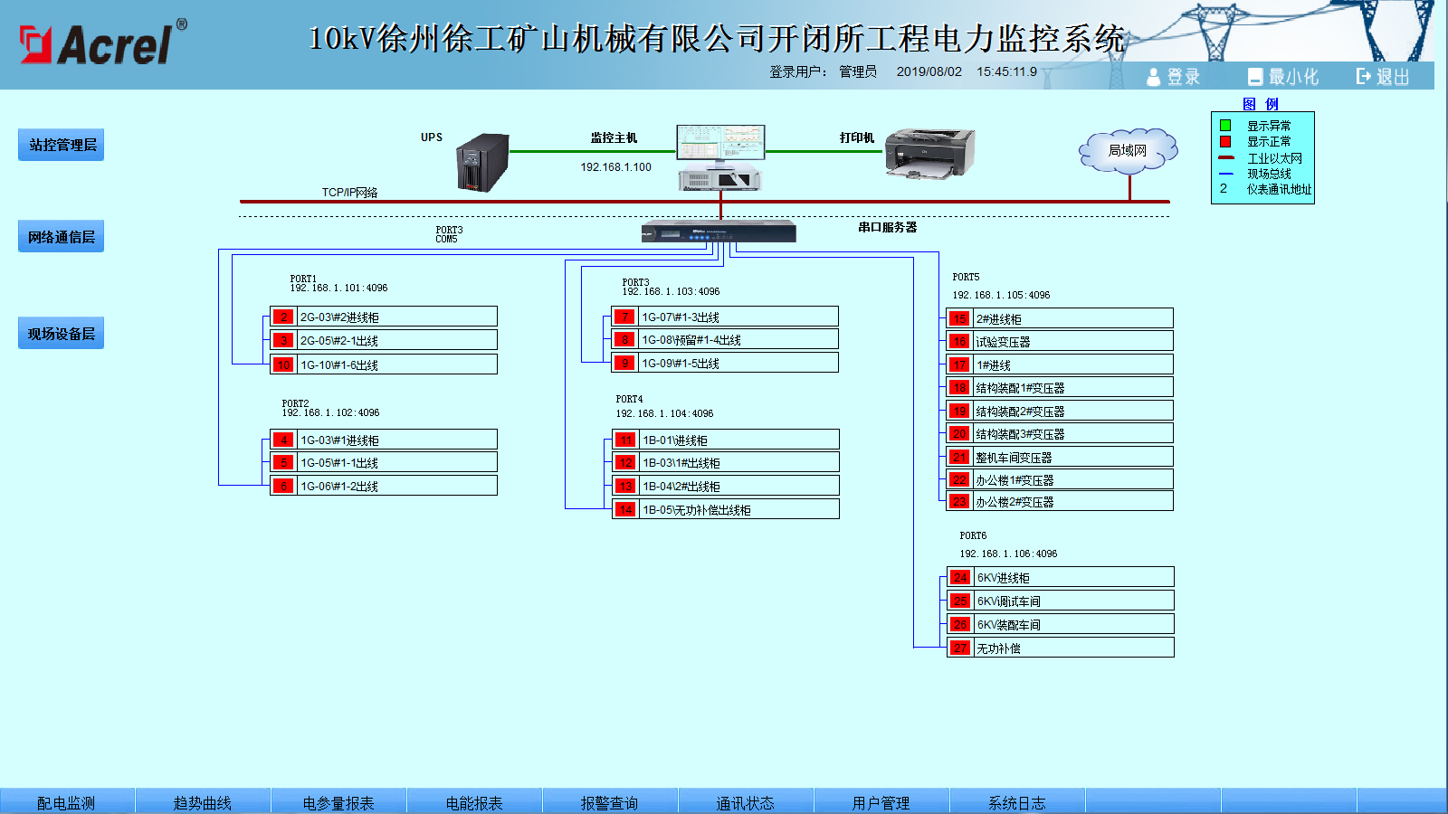
Task: Click red indicator 17 for 1#进线
Action: click(x=959, y=364)
